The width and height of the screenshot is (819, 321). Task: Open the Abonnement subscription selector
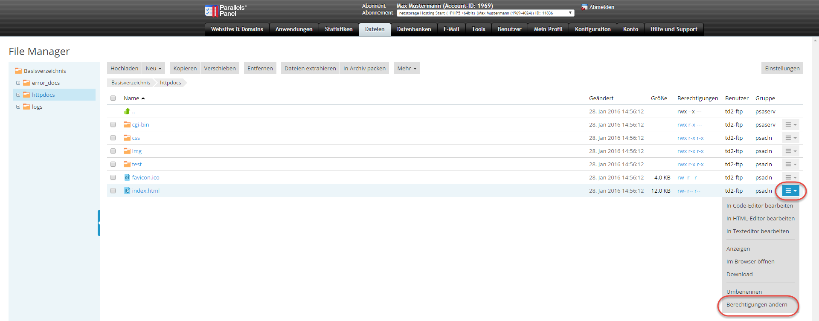tap(485, 13)
